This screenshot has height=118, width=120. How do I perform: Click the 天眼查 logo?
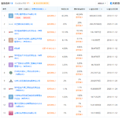[x=115, y=3]
